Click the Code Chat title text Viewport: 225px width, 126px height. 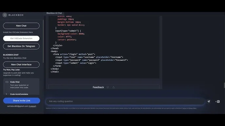click(15, 82)
